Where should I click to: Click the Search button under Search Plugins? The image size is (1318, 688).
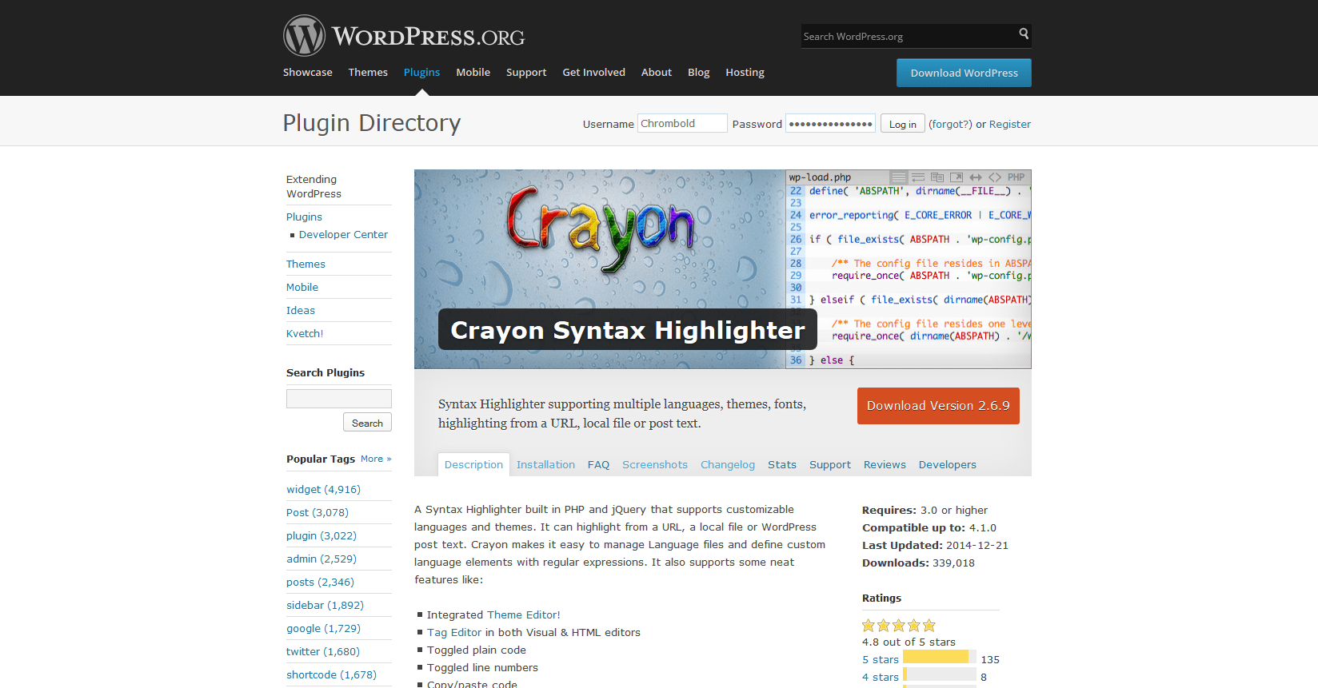pos(367,423)
